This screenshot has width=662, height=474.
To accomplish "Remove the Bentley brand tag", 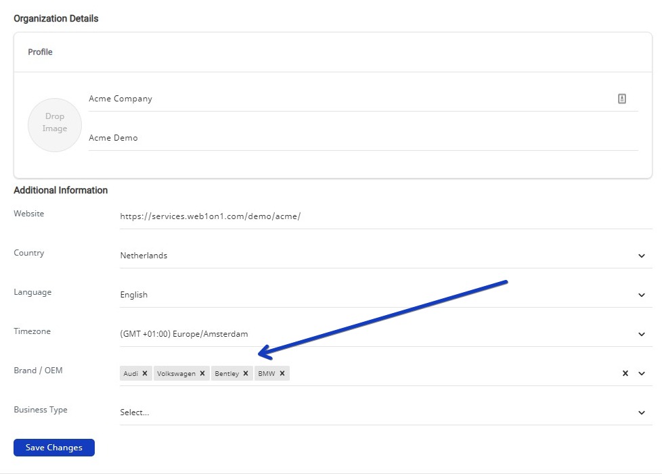I will pos(245,373).
